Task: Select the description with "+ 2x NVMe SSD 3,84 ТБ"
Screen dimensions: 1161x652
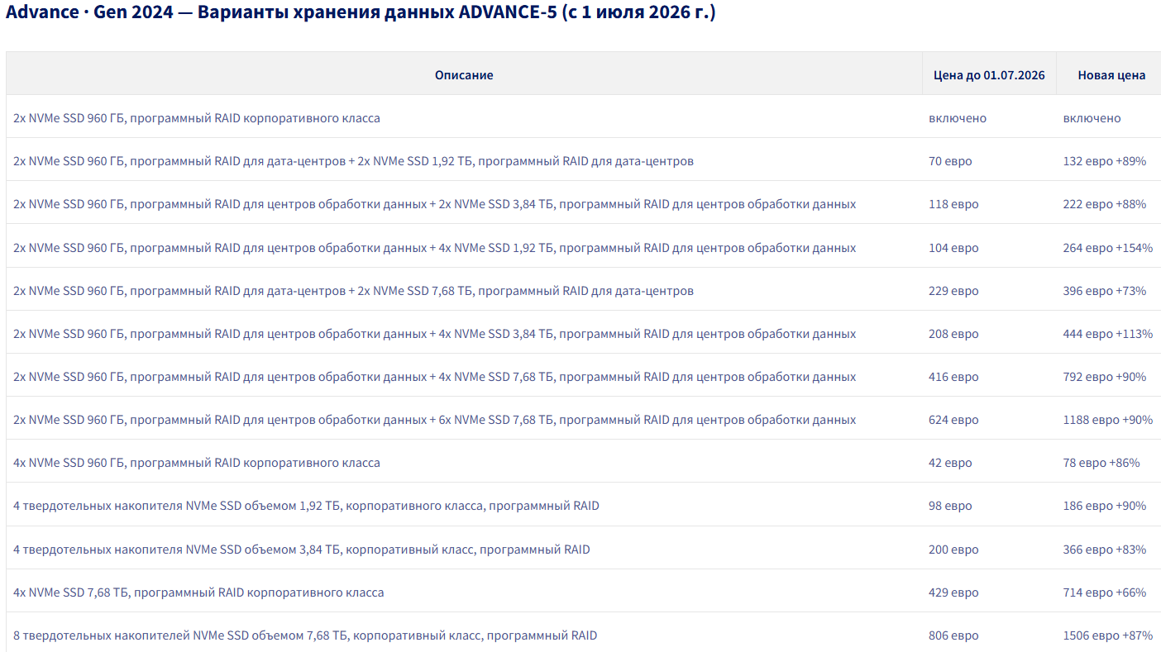Action: click(x=435, y=204)
